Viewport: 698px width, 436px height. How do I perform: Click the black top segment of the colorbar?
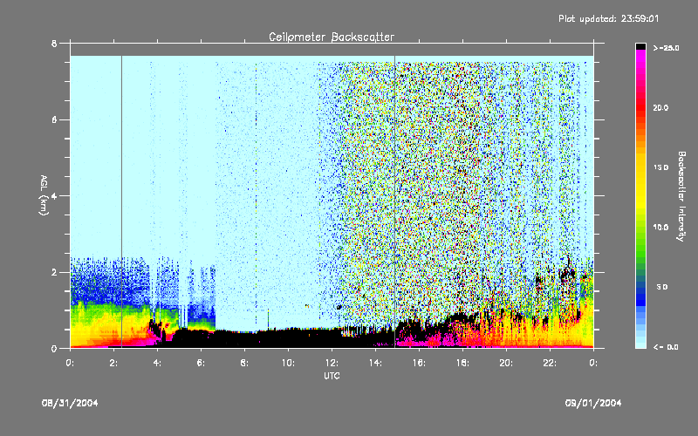[x=640, y=46]
